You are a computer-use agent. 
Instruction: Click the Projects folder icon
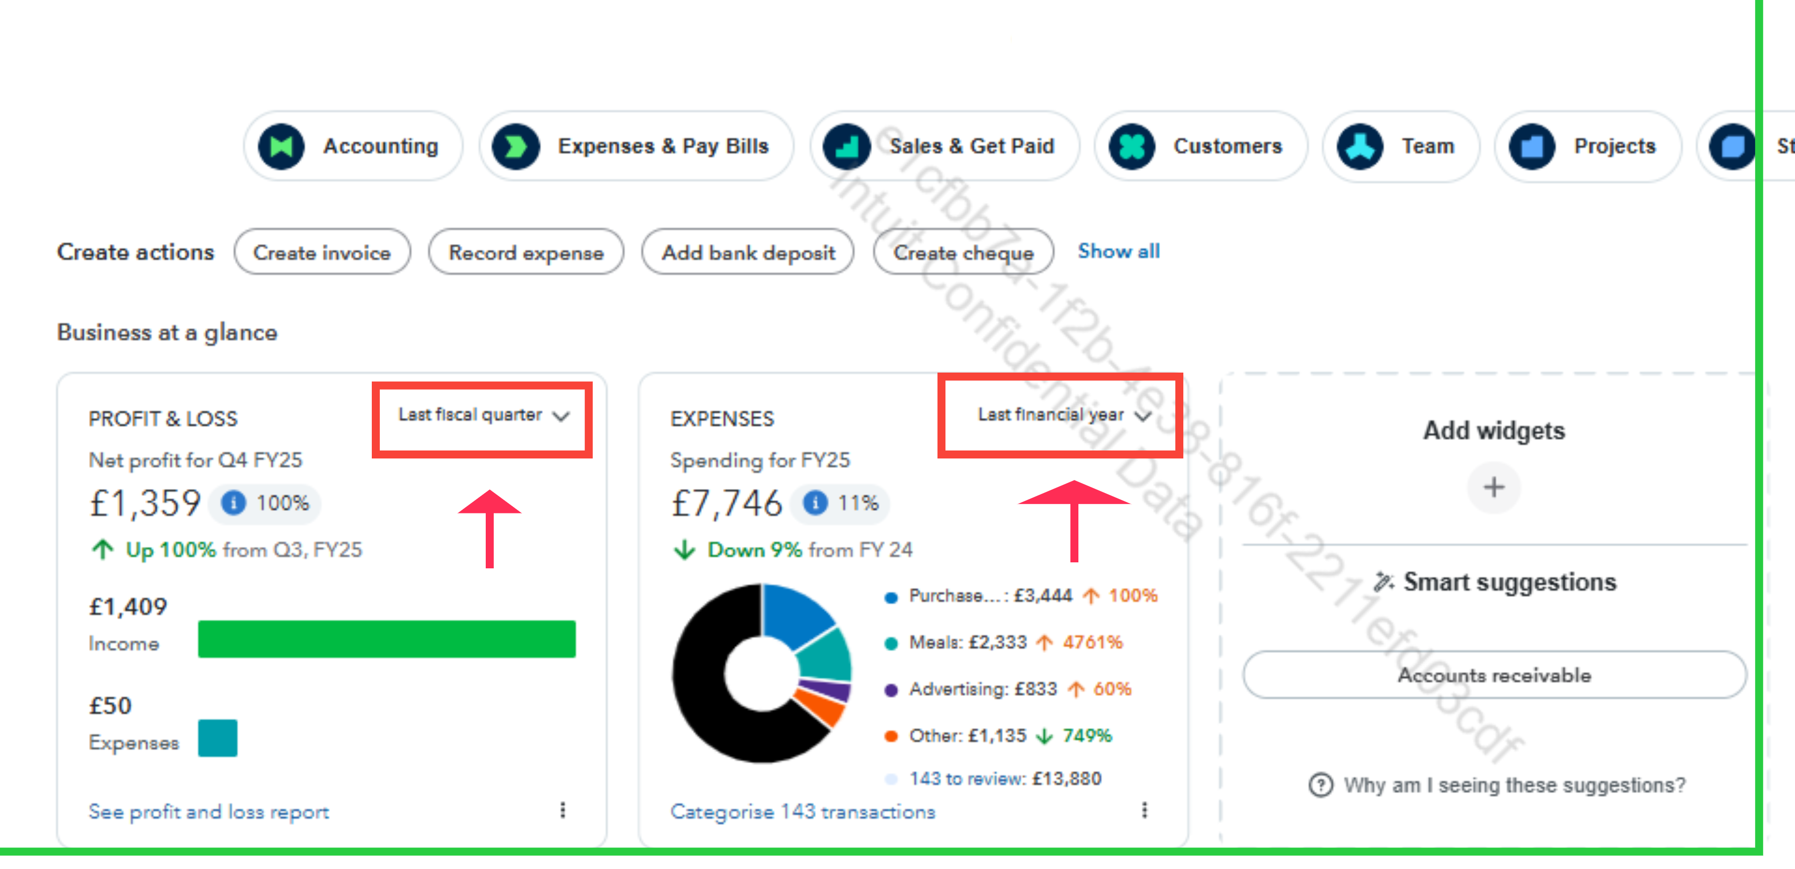point(1532,146)
